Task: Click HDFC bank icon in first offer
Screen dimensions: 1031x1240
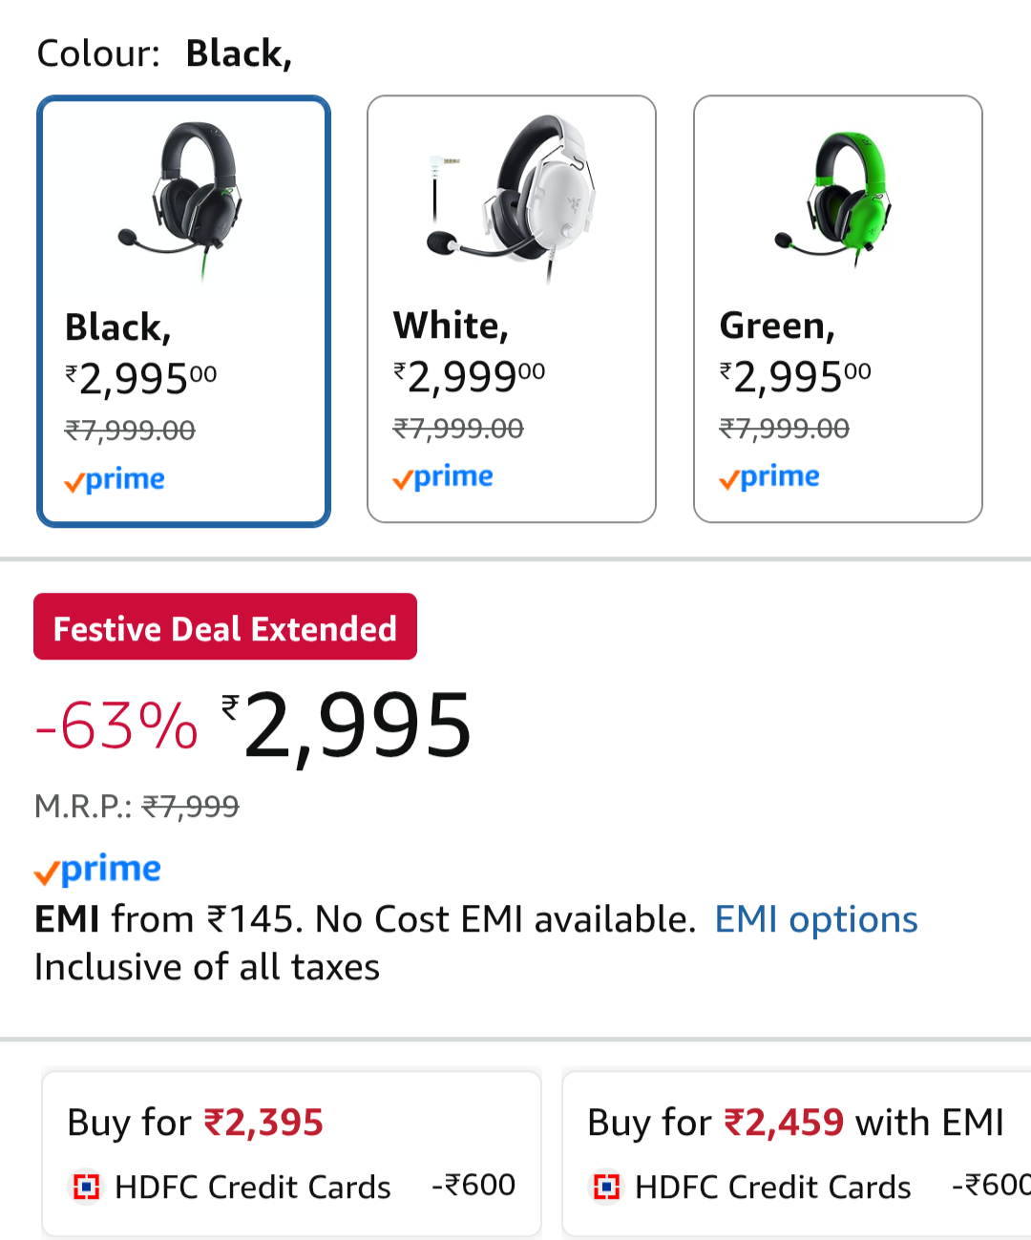Action: click(87, 1187)
